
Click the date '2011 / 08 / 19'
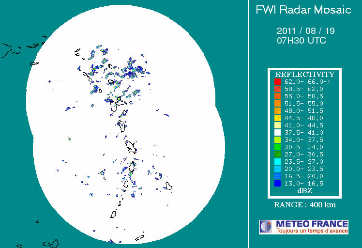tap(306, 31)
